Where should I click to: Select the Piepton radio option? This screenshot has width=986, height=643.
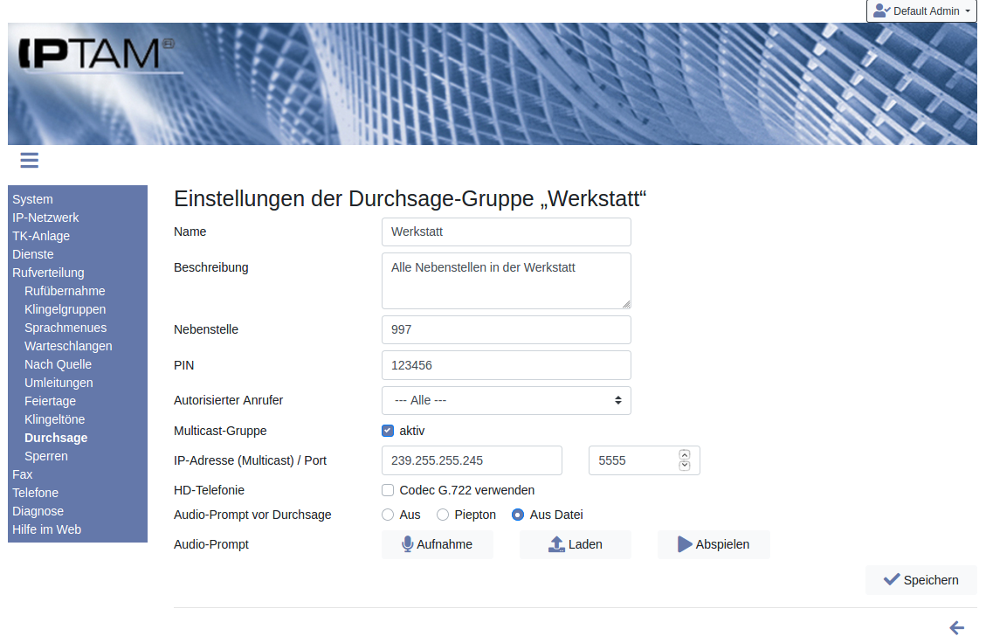pos(443,515)
